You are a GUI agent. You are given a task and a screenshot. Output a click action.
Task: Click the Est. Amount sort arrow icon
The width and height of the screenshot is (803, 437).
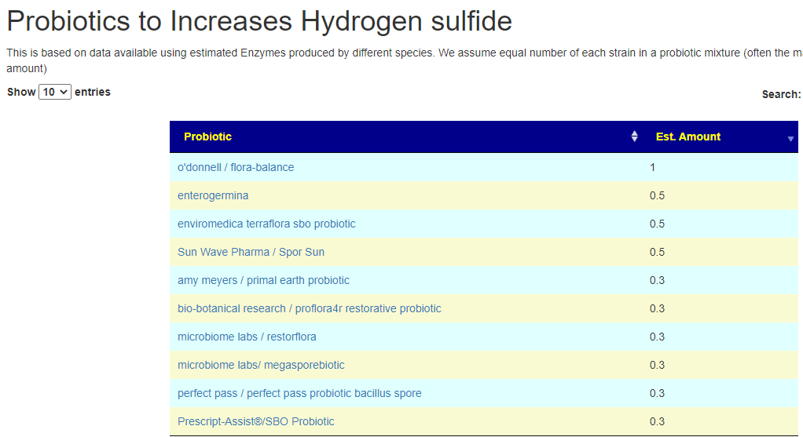790,138
